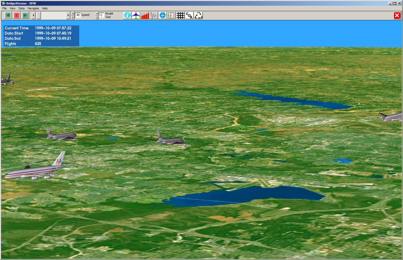The image size is (403, 260).
Task: Click the speaker sound icon
Action: (x=171, y=15)
